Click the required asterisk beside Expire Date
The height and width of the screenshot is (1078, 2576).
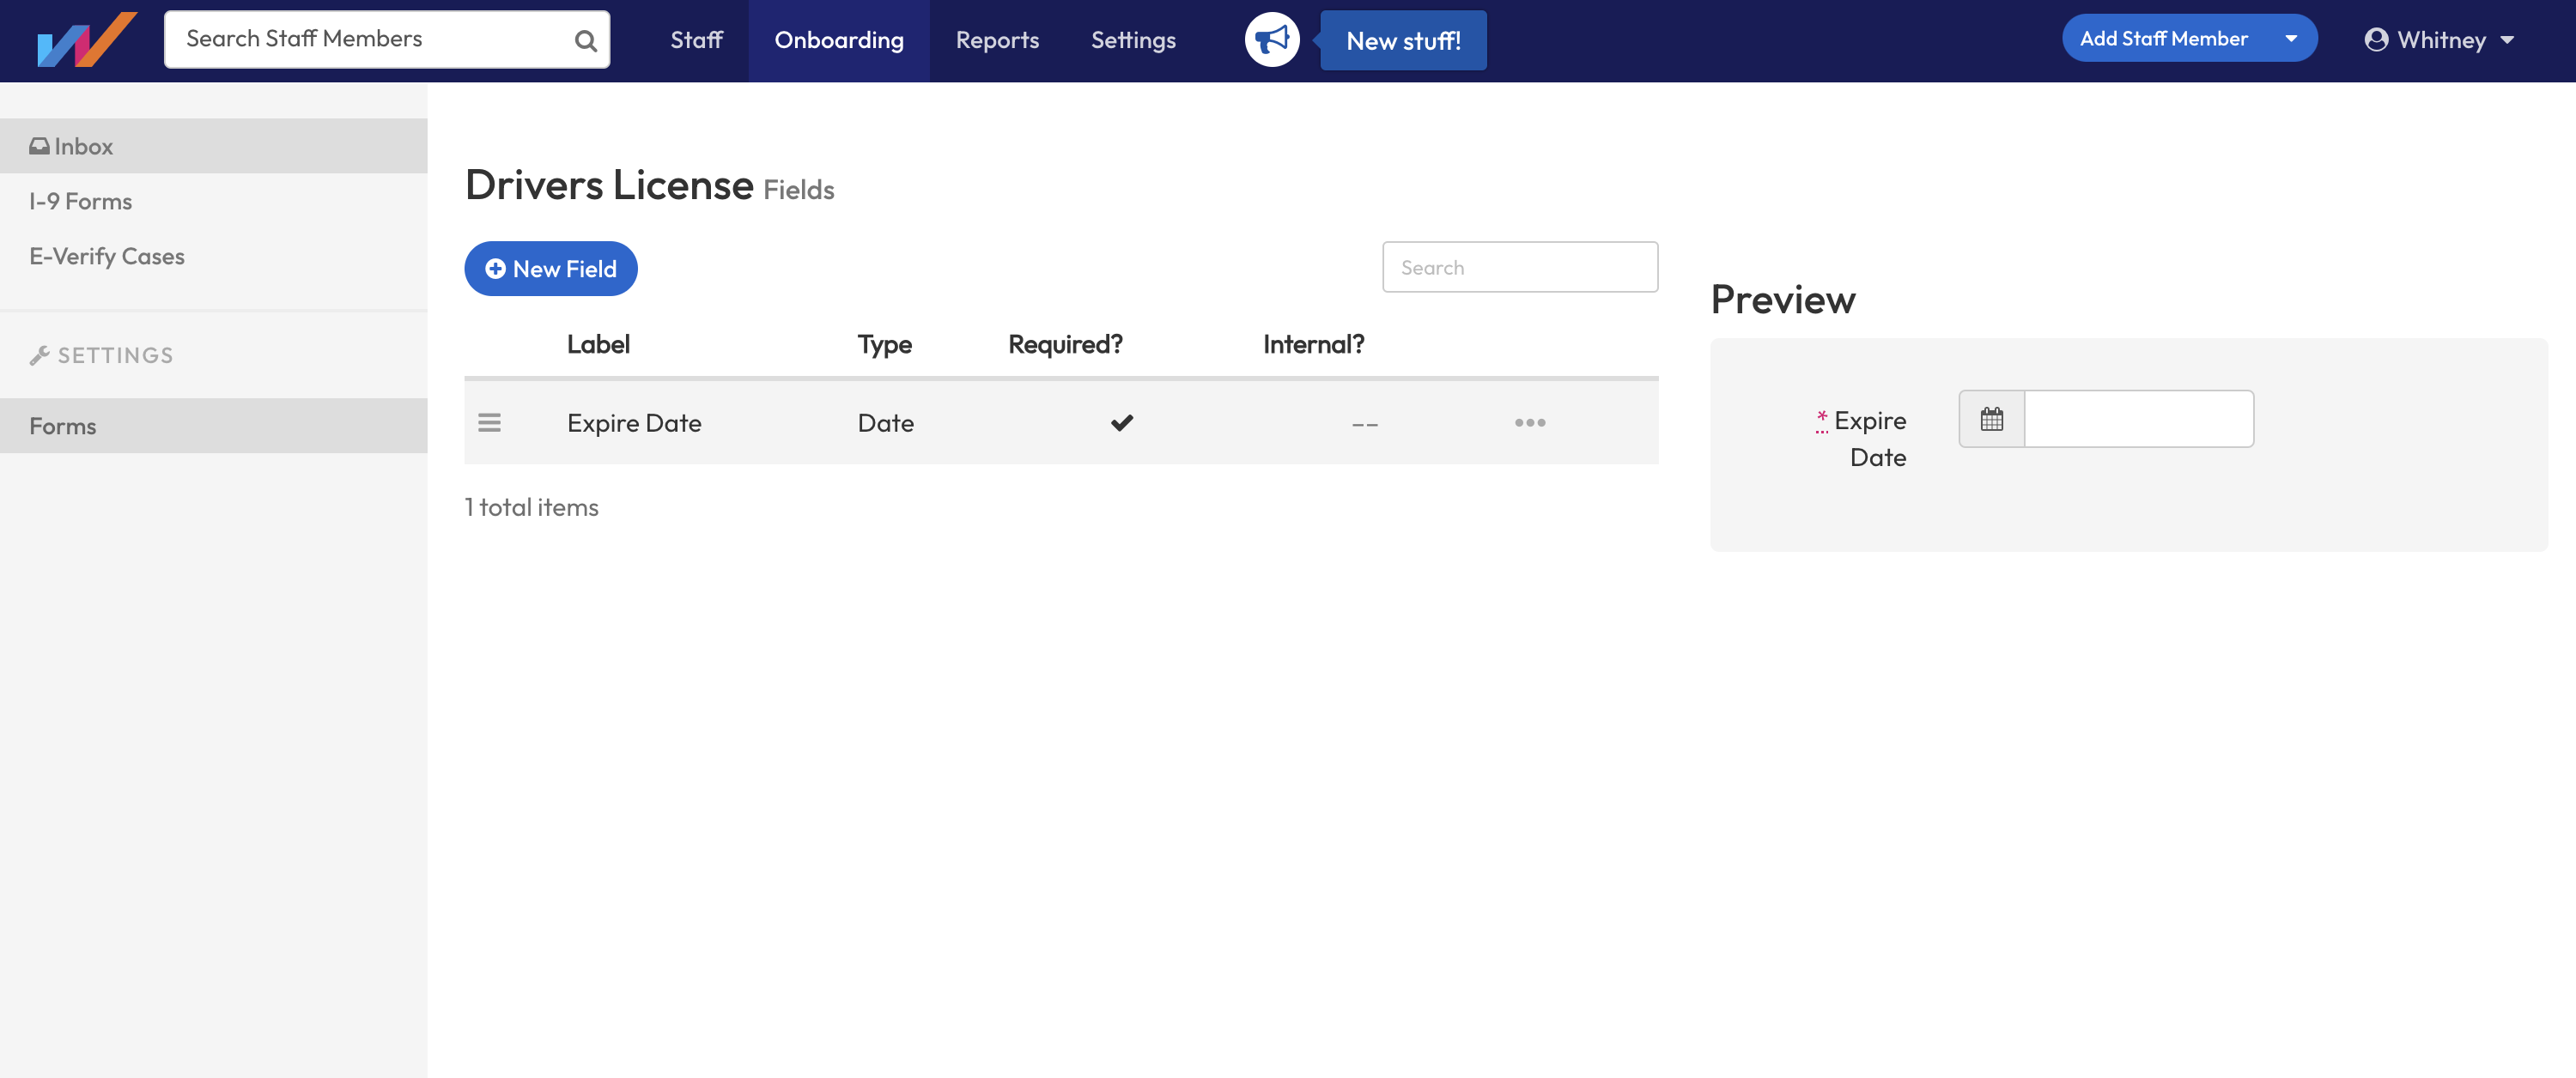point(1822,417)
